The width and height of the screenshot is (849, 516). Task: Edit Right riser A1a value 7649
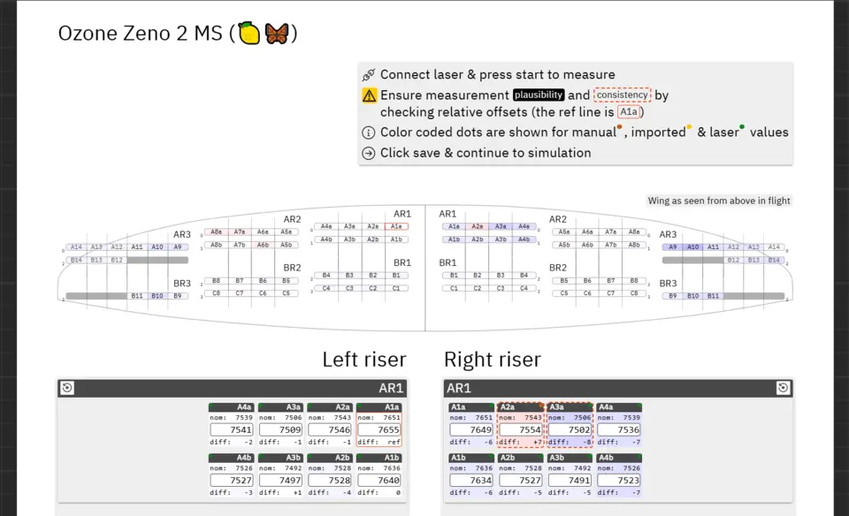[x=471, y=430]
